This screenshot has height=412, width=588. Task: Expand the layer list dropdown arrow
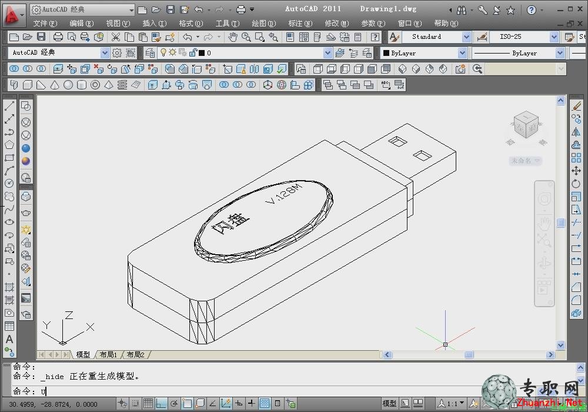pyautogui.click(x=328, y=53)
